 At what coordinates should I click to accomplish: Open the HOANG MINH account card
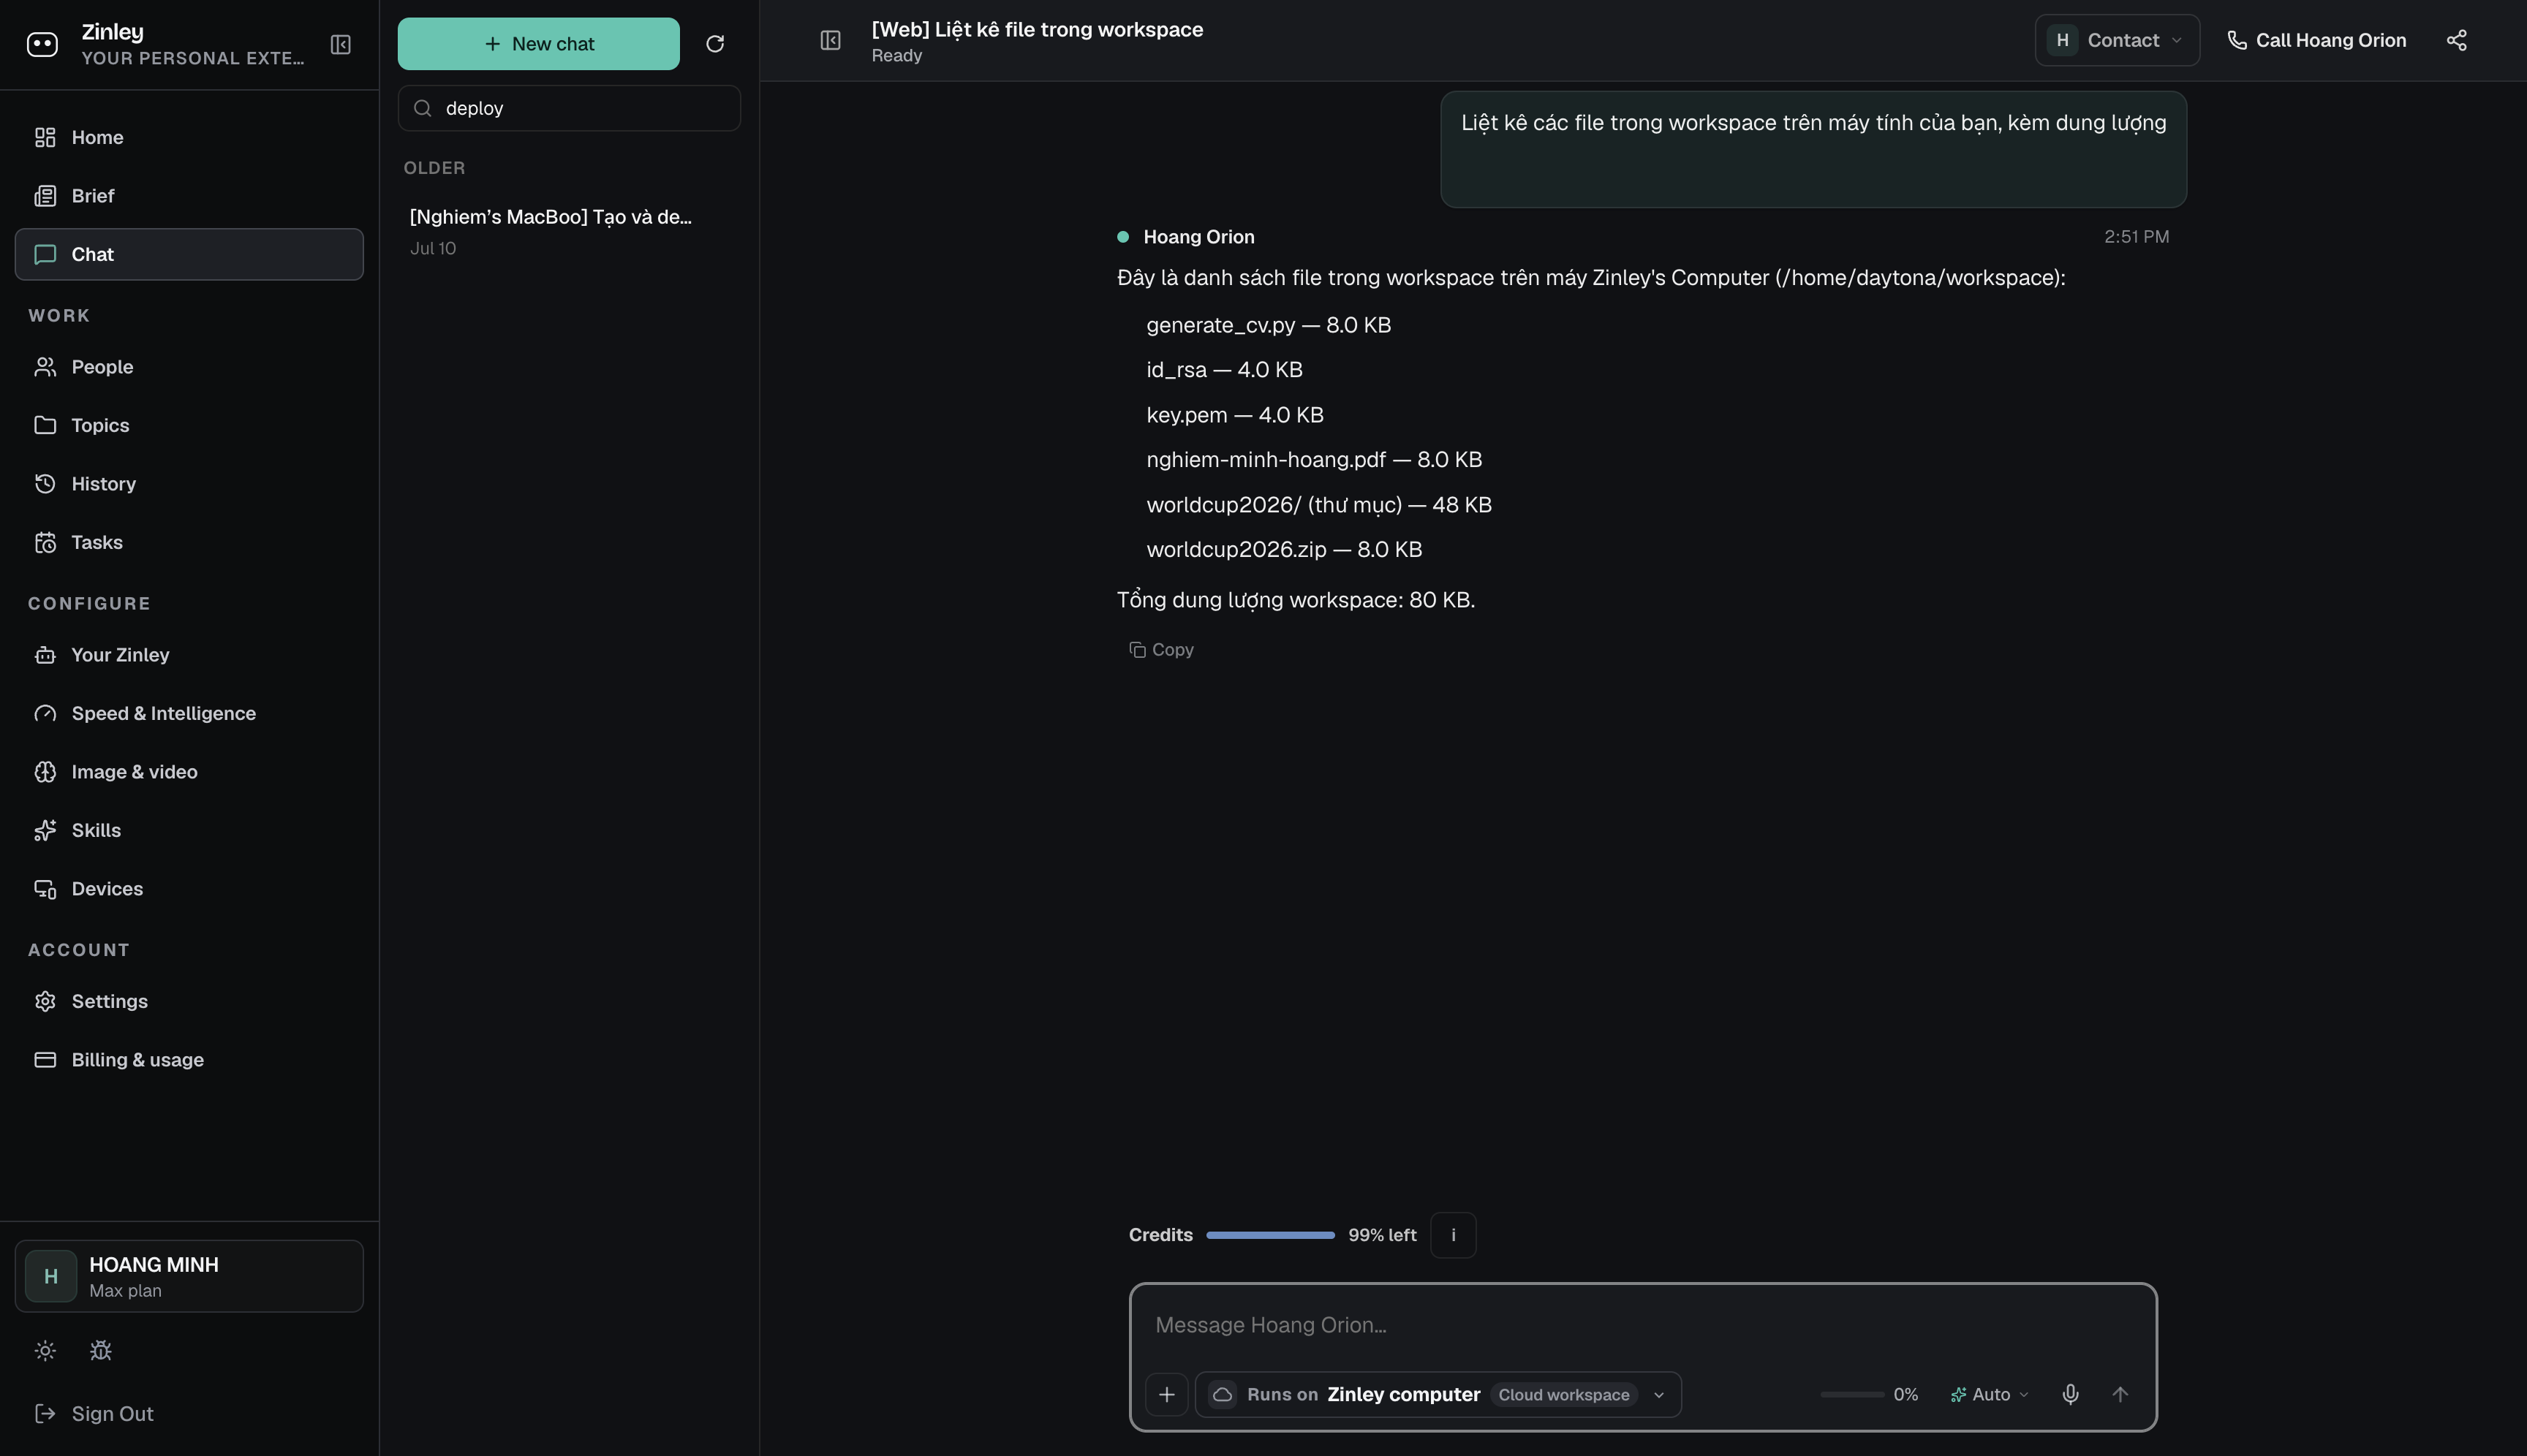click(x=189, y=1276)
